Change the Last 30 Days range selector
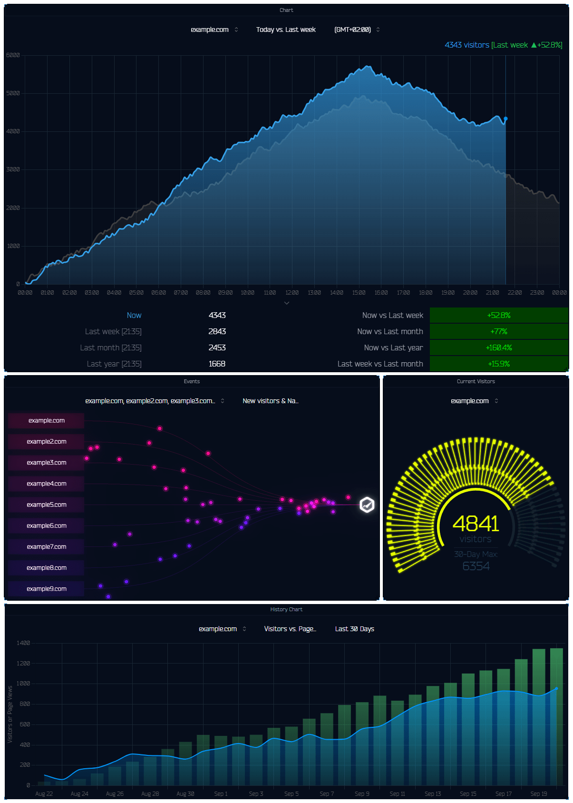 coord(354,629)
